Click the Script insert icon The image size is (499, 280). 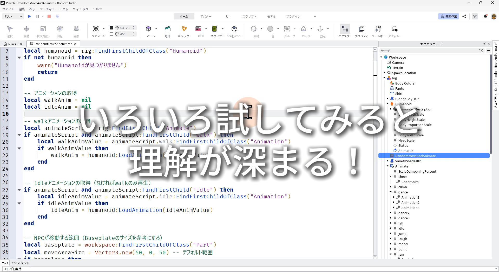click(x=215, y=29)
